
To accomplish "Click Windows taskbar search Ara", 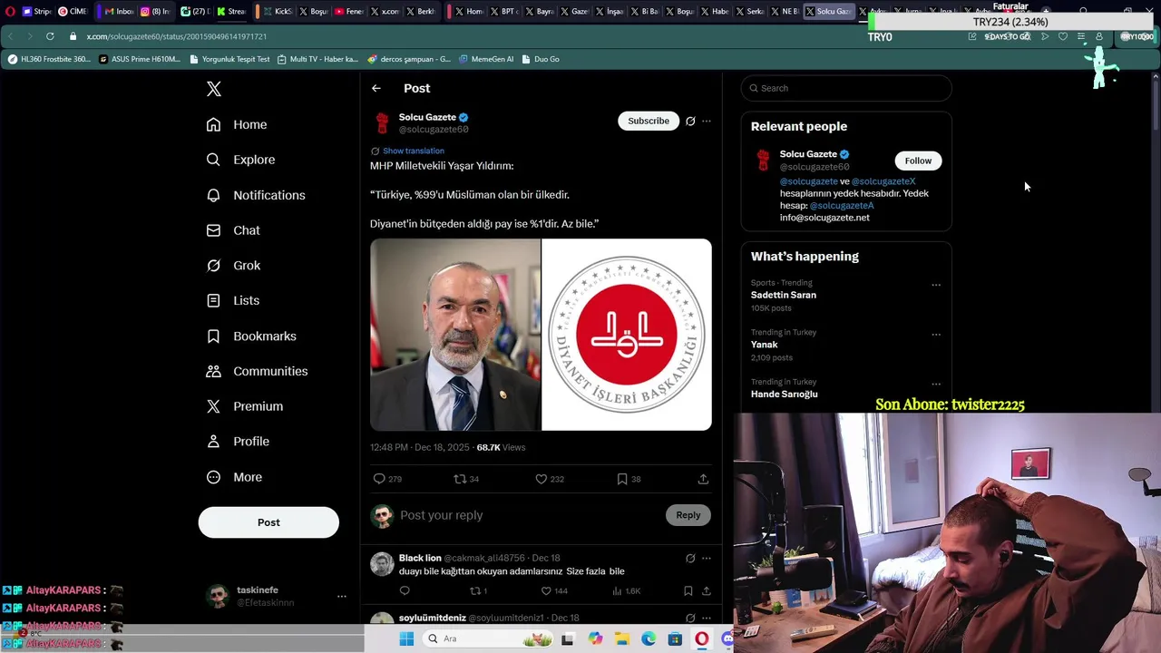I will pos(490,638).
